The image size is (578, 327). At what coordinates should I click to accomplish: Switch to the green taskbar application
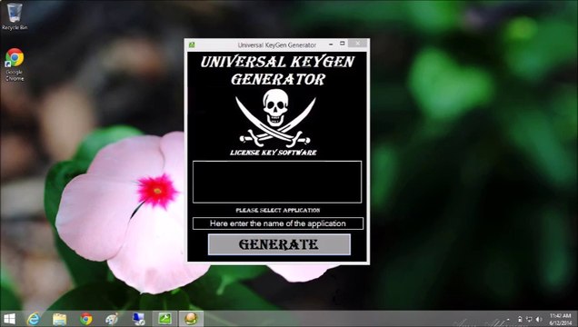coord(164,319)
